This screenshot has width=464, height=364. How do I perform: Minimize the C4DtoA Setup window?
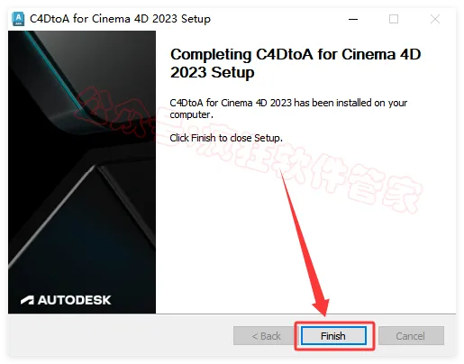click(x=353, y=19)
